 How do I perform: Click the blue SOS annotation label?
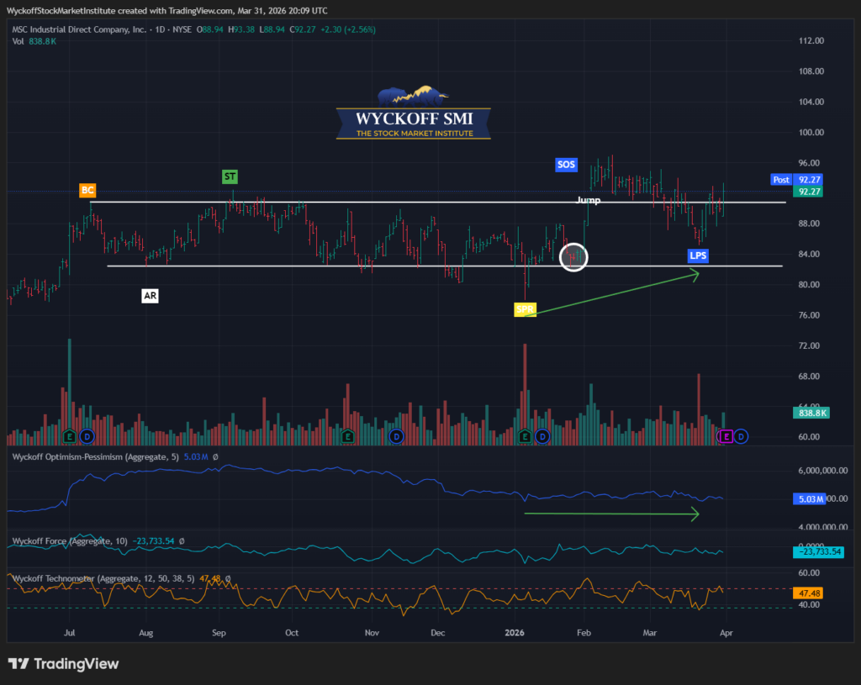pos(567,165)
